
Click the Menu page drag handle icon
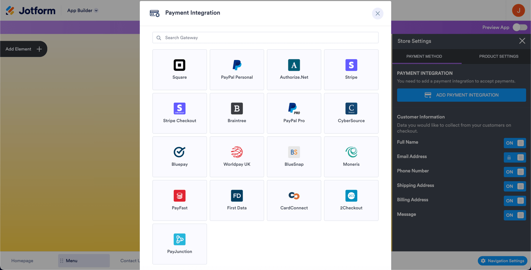point(62,261)
